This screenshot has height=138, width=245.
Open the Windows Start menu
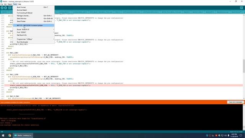[x=3, y=135]
